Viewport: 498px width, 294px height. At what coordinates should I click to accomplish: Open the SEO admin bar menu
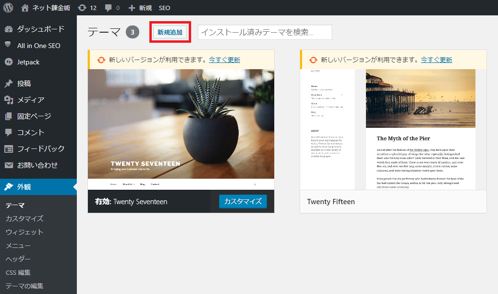164,8
